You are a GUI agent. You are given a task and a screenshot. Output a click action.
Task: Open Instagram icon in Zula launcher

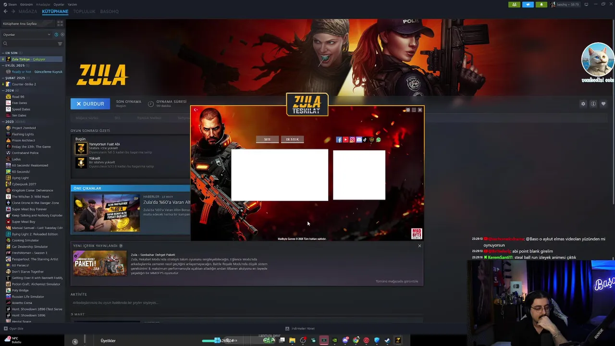pos(352,140)
